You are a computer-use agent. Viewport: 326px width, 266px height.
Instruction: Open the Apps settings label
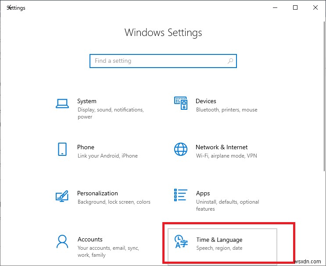click(x=203, y=194)
